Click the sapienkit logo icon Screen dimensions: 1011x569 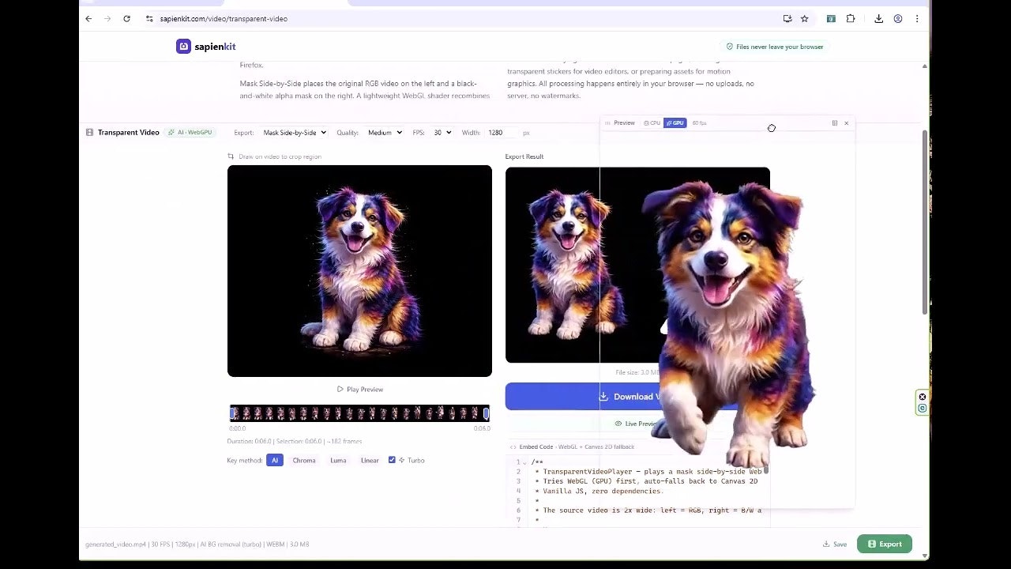point(182,46)
